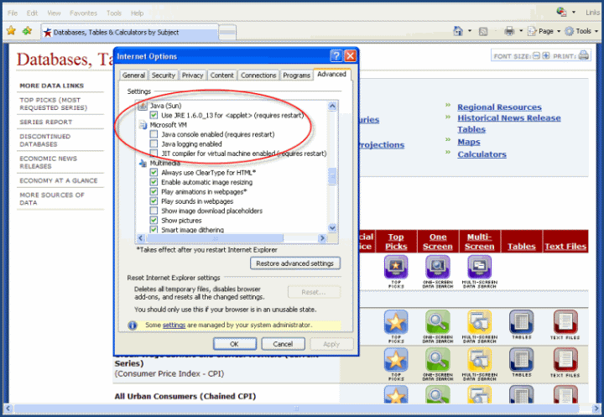Open the Favorites menu

[83, 13]
